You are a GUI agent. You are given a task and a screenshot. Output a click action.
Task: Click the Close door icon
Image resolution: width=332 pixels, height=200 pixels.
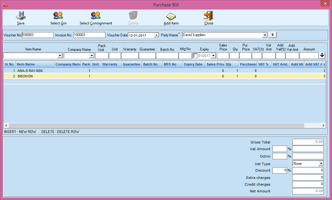209,16
